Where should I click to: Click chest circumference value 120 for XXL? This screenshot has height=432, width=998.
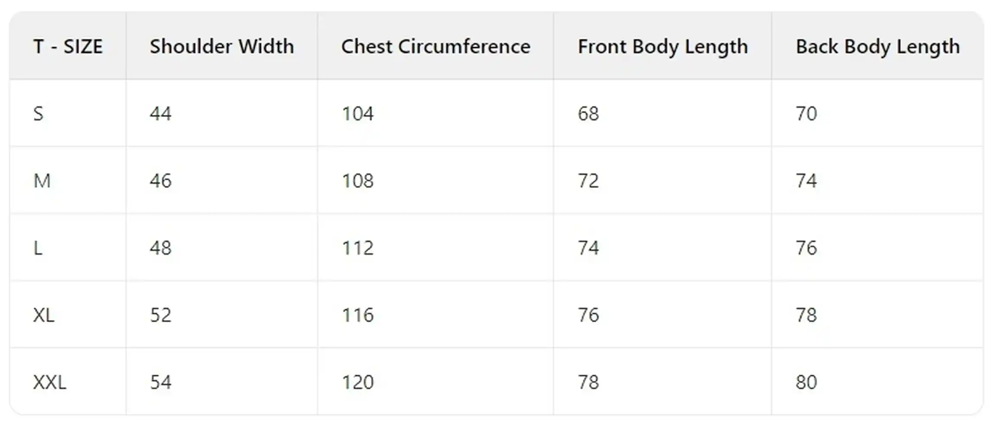(358, 382)
